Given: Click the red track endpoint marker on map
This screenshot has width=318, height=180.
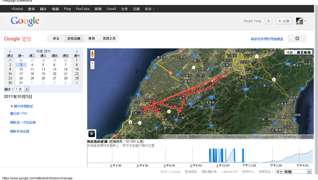Looking at the screenshot, I should coord(226,72).
